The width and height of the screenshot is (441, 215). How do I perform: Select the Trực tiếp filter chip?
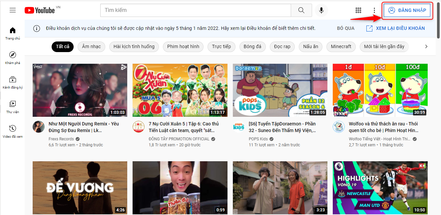221,46
